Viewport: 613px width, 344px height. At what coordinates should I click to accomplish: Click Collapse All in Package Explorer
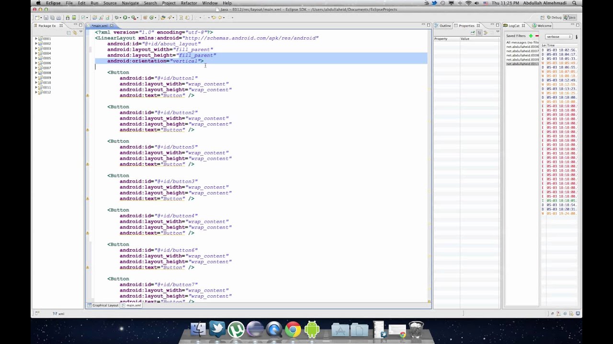point(68,32)
